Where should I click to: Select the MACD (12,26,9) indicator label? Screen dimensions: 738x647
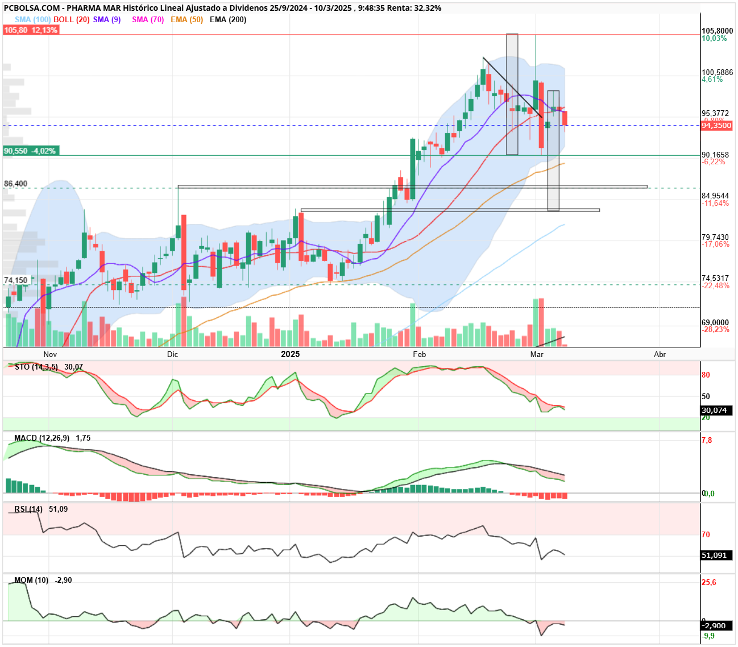click(42, 438)
